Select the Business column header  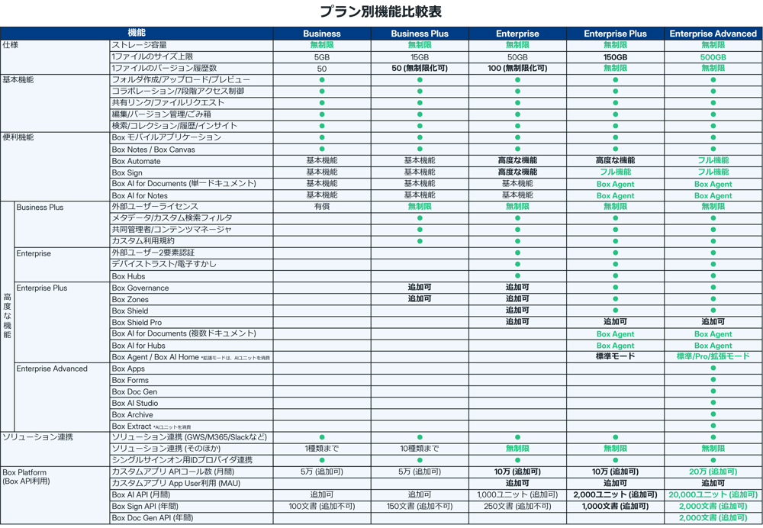[322, 34]
